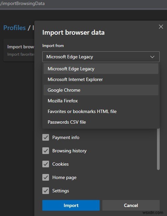Toggle the Browsing history checkbox

(x=46, y=151)
